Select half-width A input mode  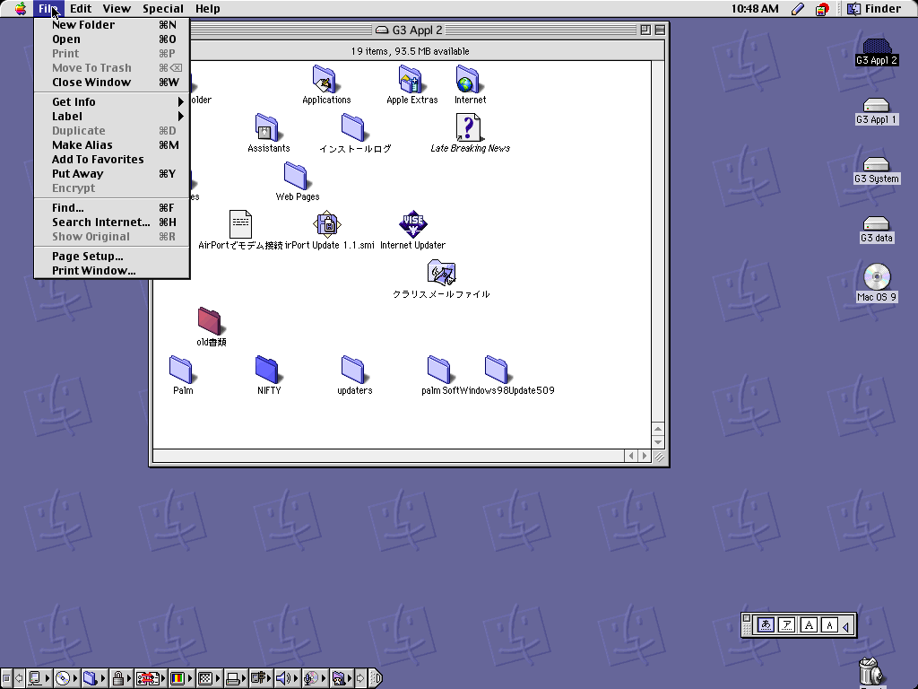(829, 625)
